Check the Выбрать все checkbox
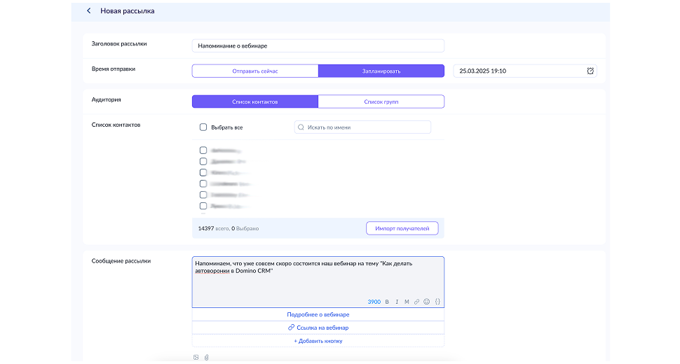The height and width of the screenshot is (364, 680). point(203,127)
